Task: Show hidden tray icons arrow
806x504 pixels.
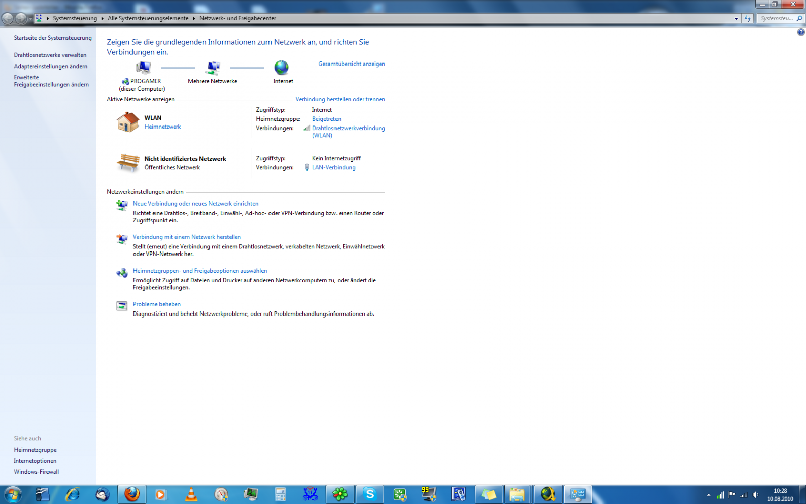Action: pyautogui.click(x=709, y=495)
